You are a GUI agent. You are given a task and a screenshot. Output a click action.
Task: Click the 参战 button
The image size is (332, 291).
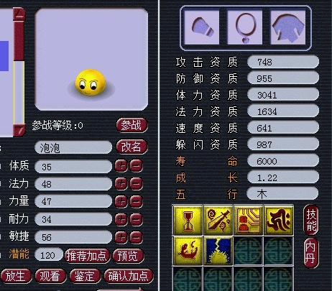click(x=132, y=125)
